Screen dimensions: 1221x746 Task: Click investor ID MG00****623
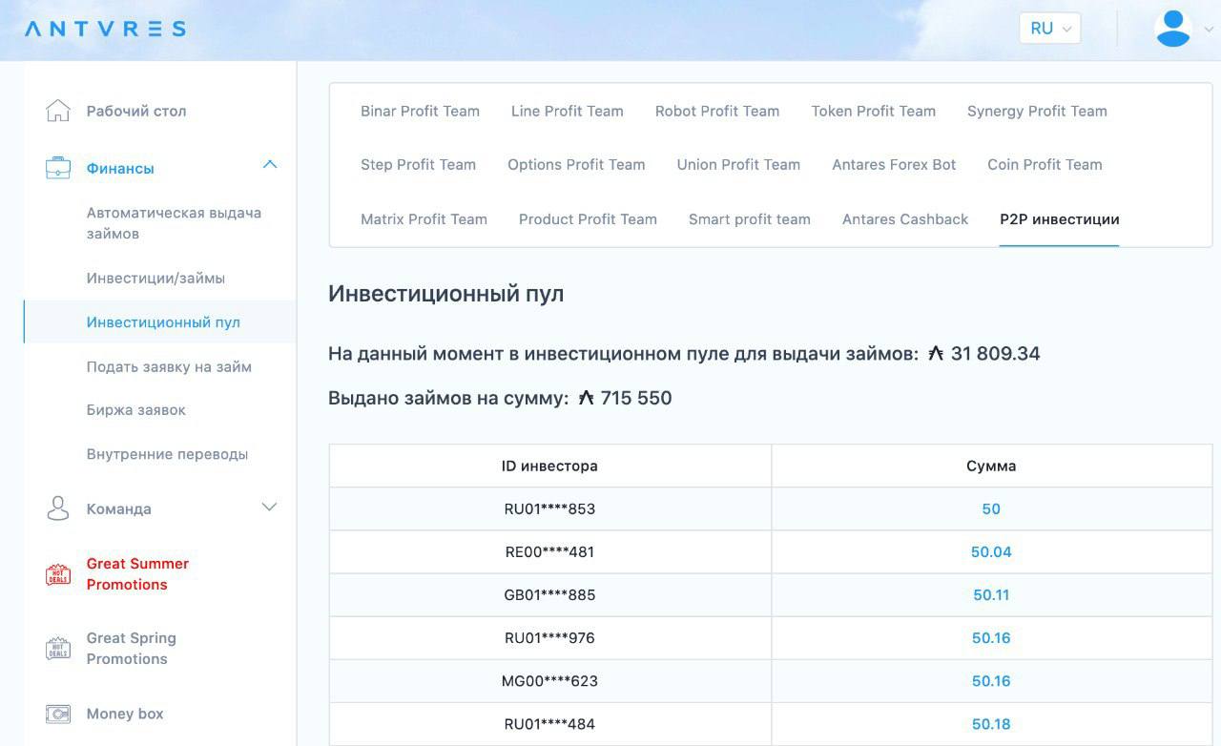point(549,681)
